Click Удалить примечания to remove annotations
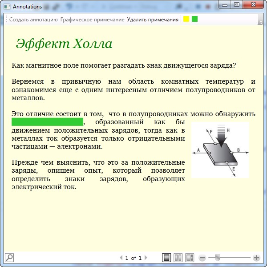The image size is (267, 267). pyautogui.click(x=153, y=20)
